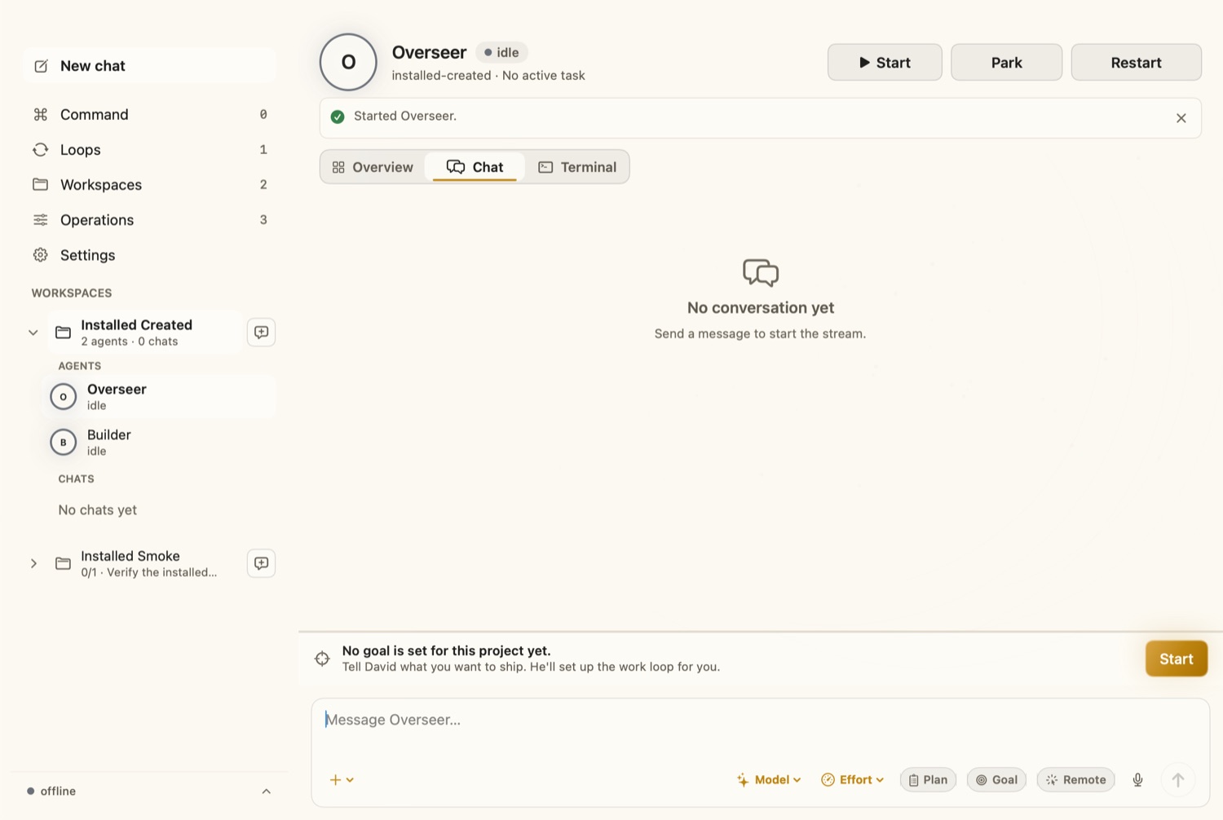This screenshot has width=1223, height=820.
Task: Click the green success check icon
Action: [x=338, y=117]
